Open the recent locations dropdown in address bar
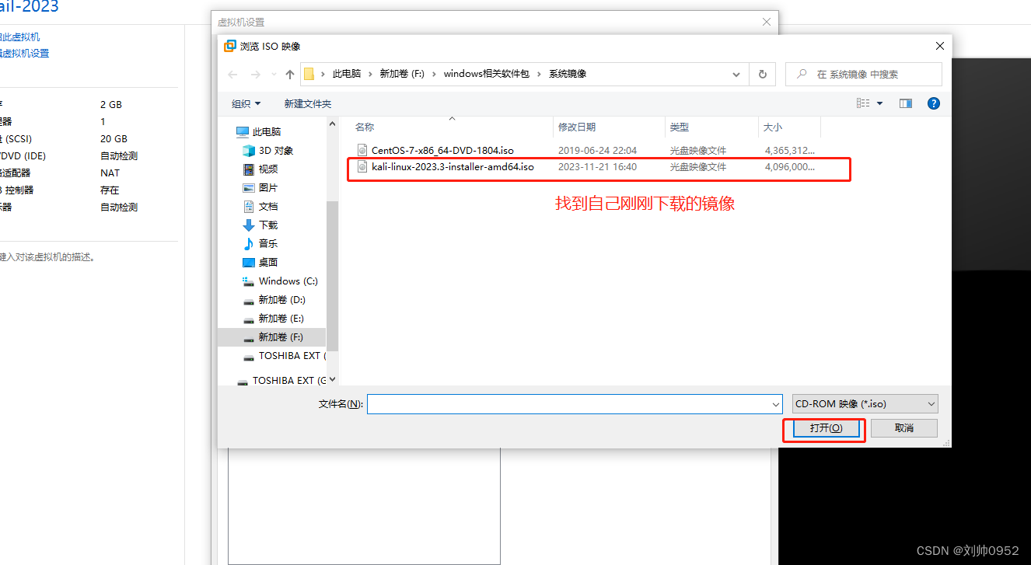This screenshot has height=565, width=1031. click(x=736, y=74)
